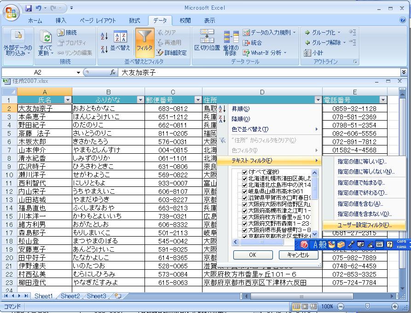Click the formula bar input field
Viewport: 411px width, 313px height.
click(x=259, y=72)
